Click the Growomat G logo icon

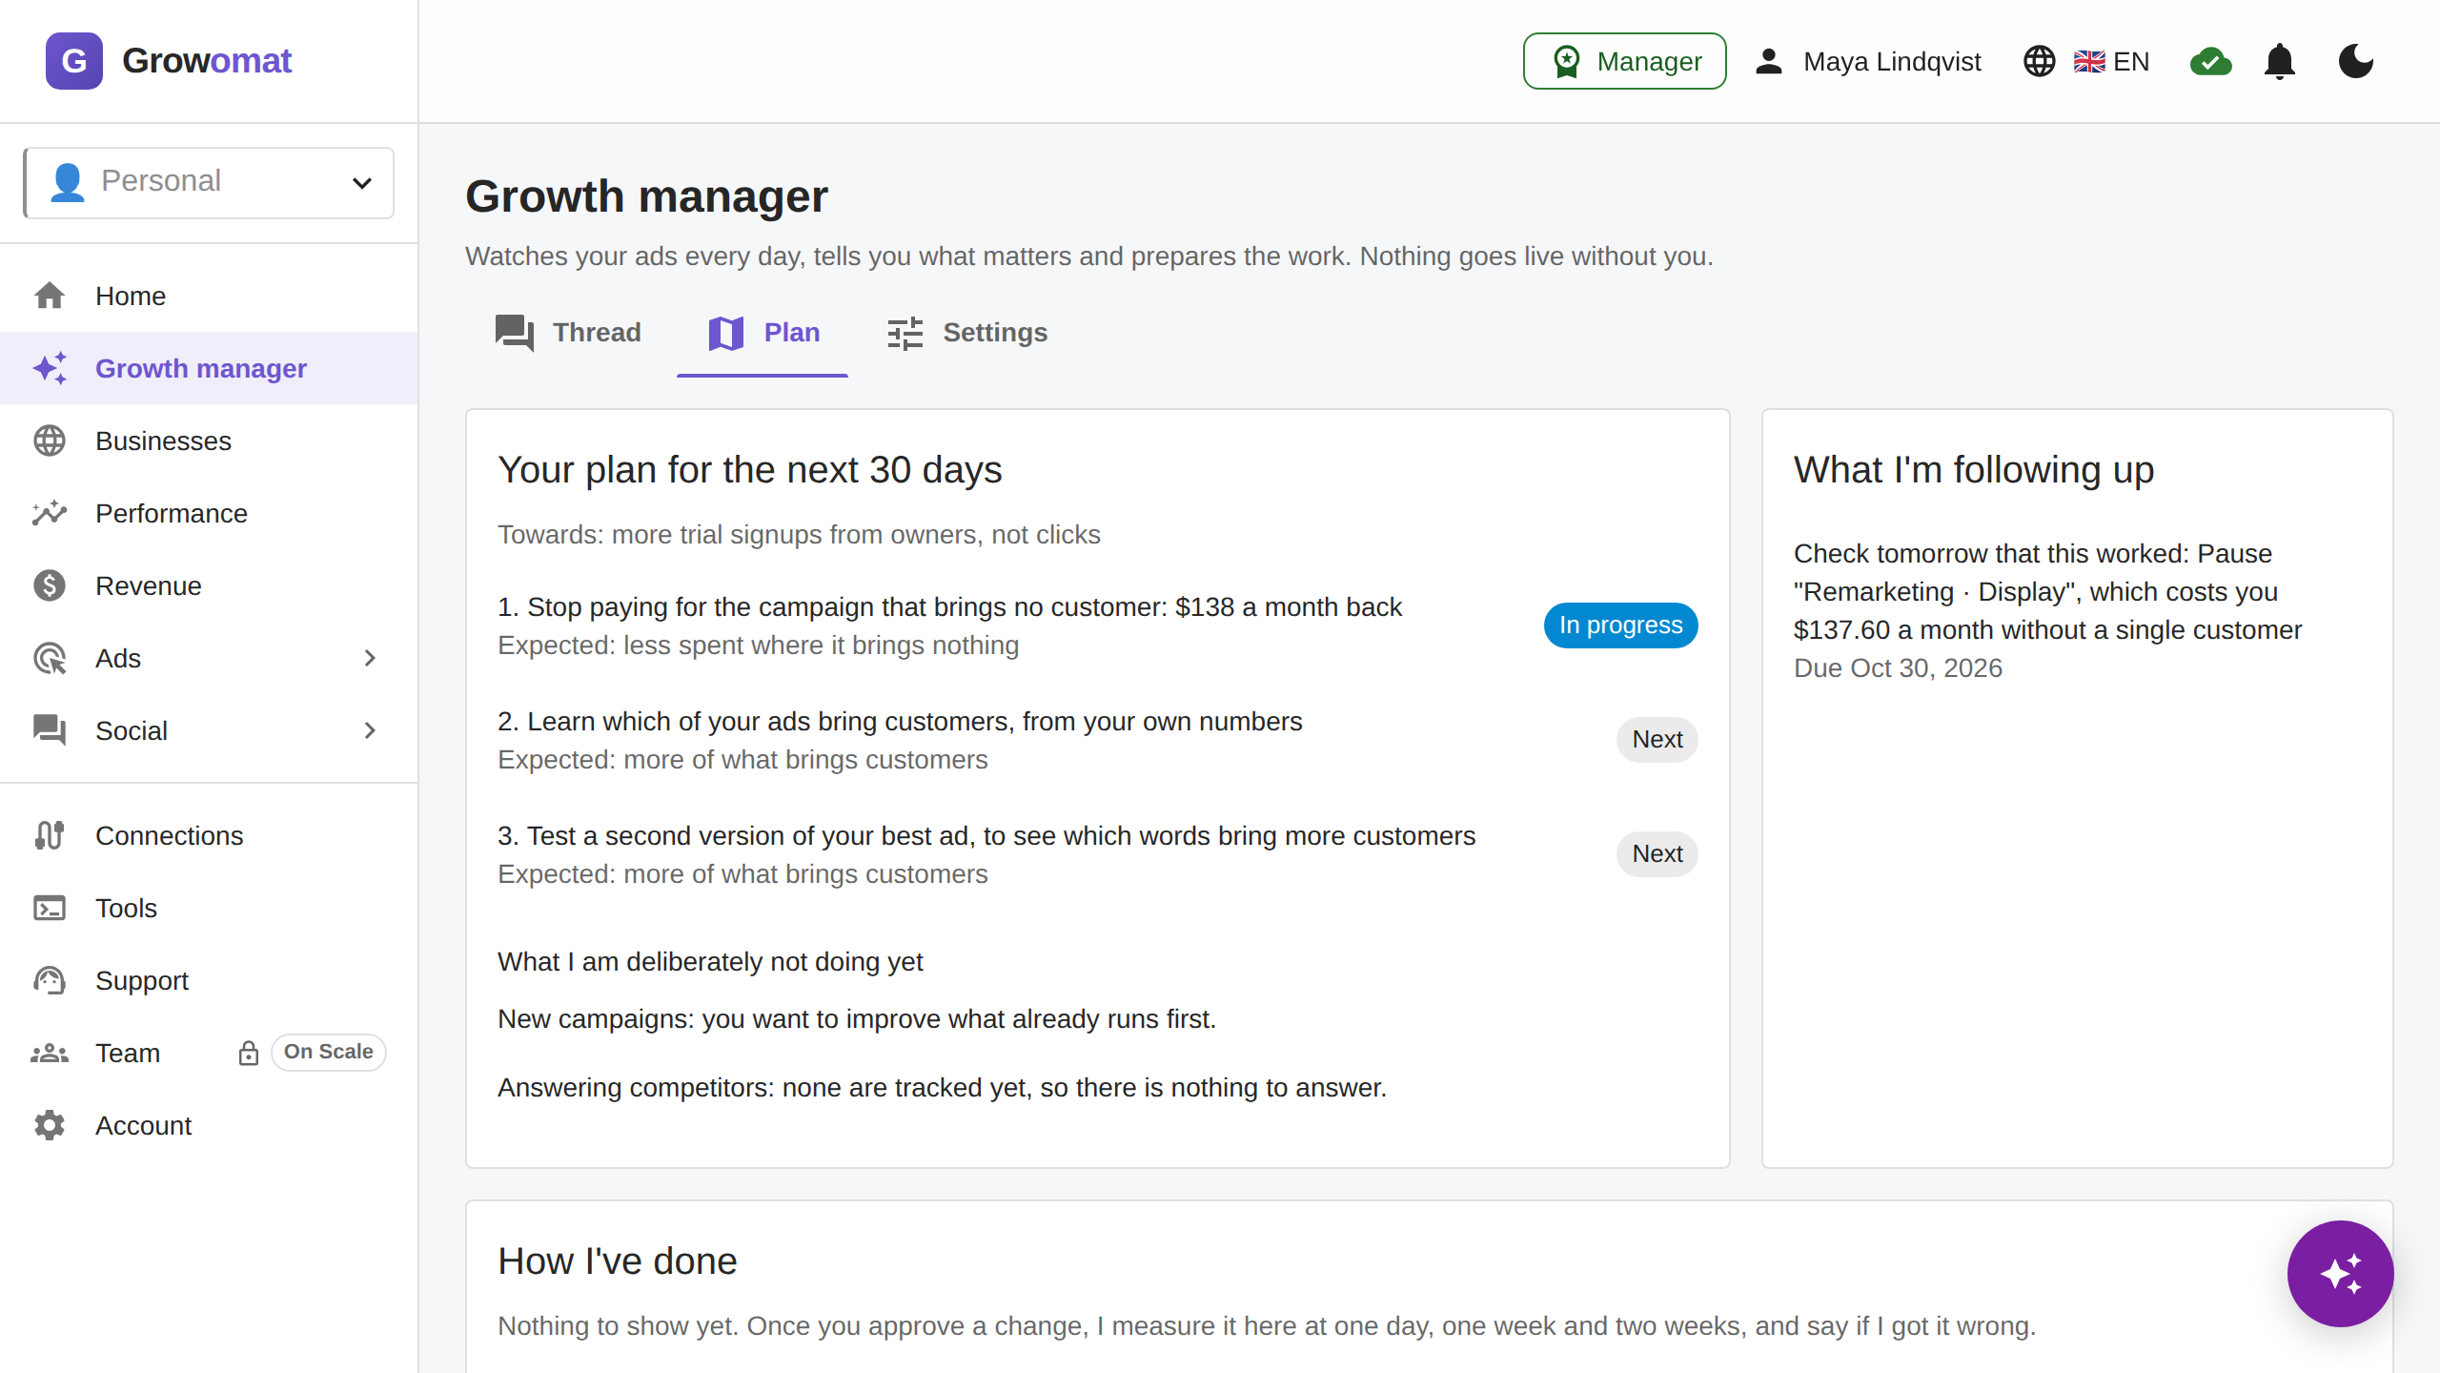click(74, 61)
